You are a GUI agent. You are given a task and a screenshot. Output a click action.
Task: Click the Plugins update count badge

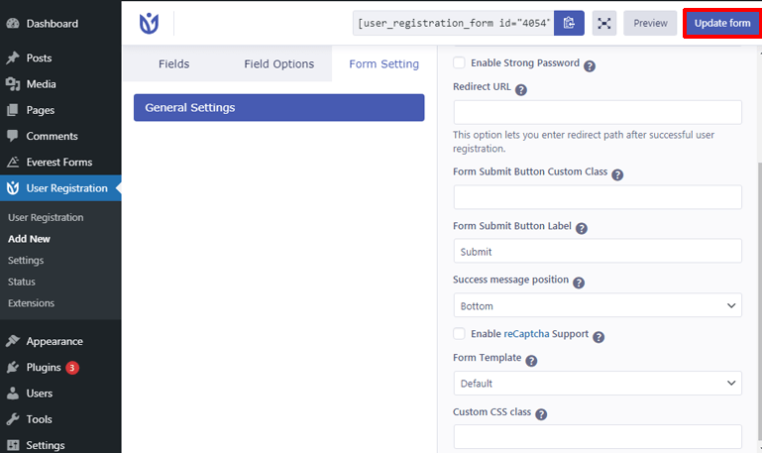point(72,368)
